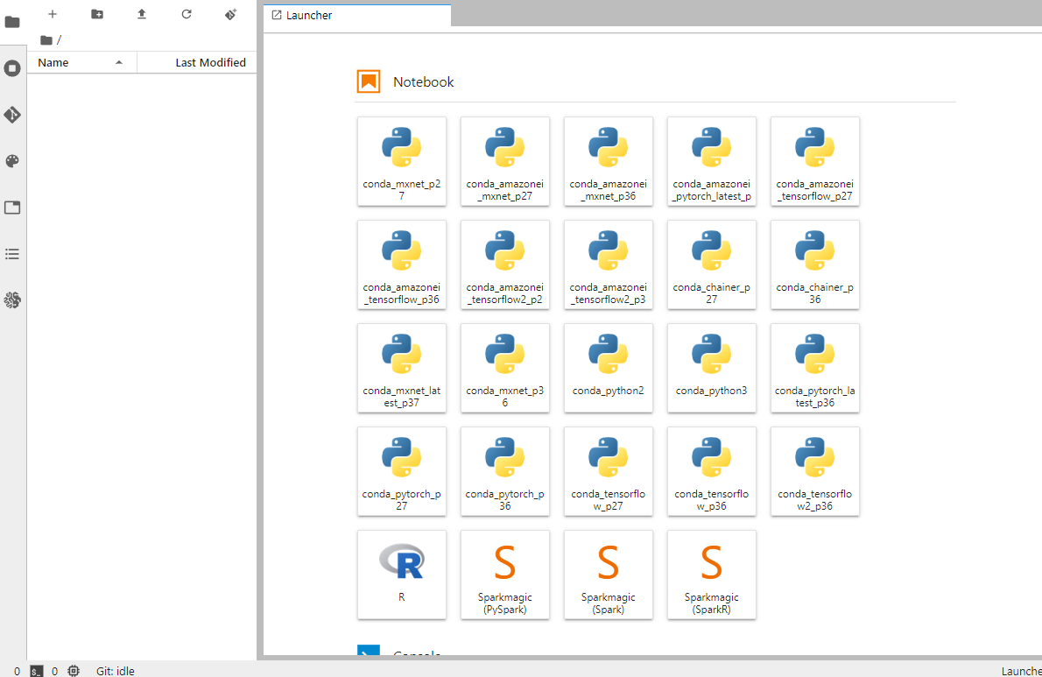Launch conda_tensorflow_p36 notebook
This screenshot has width=1042, height=677.
[712, 471]
